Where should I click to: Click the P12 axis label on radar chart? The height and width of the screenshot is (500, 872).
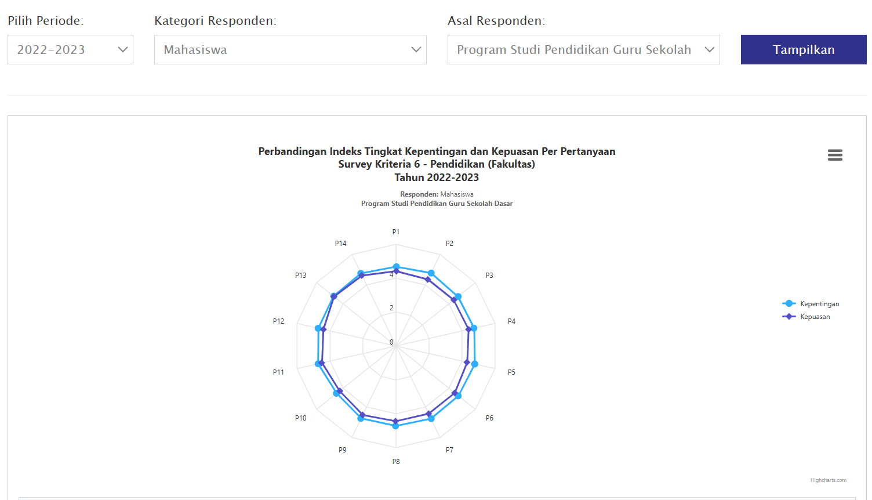(x=278, y=321)
